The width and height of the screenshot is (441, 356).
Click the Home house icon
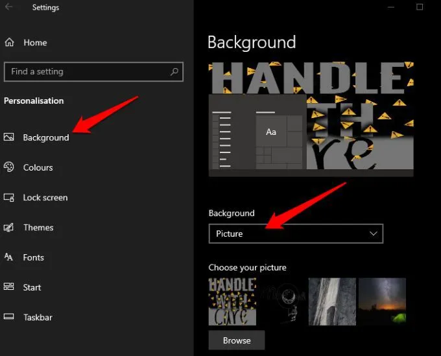tap(9, 42)
